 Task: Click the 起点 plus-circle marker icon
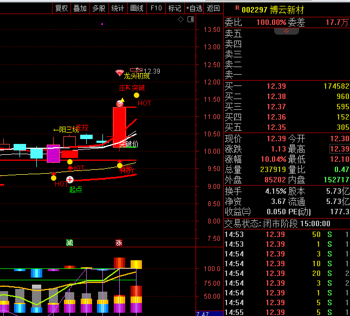point(70,179)
